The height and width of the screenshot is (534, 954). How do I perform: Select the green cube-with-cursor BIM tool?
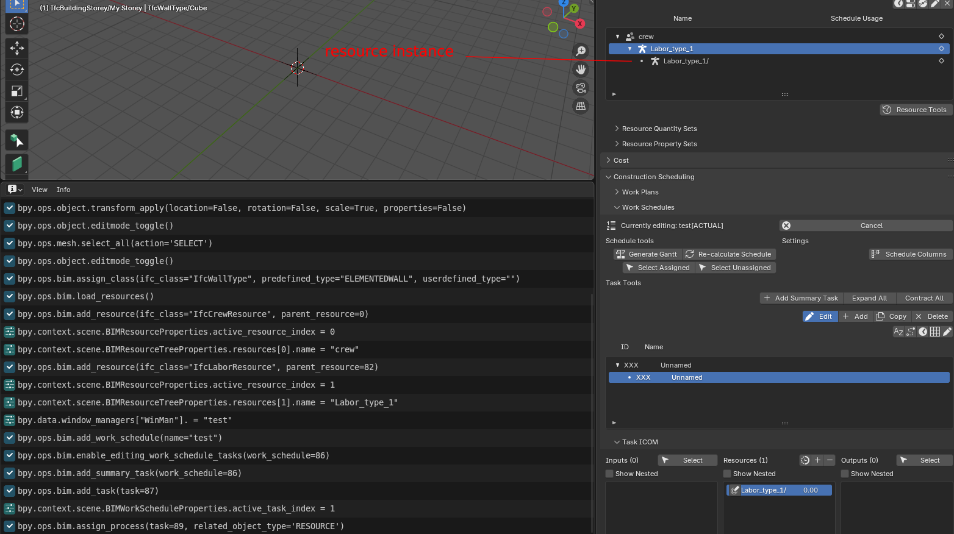(17, 141)
